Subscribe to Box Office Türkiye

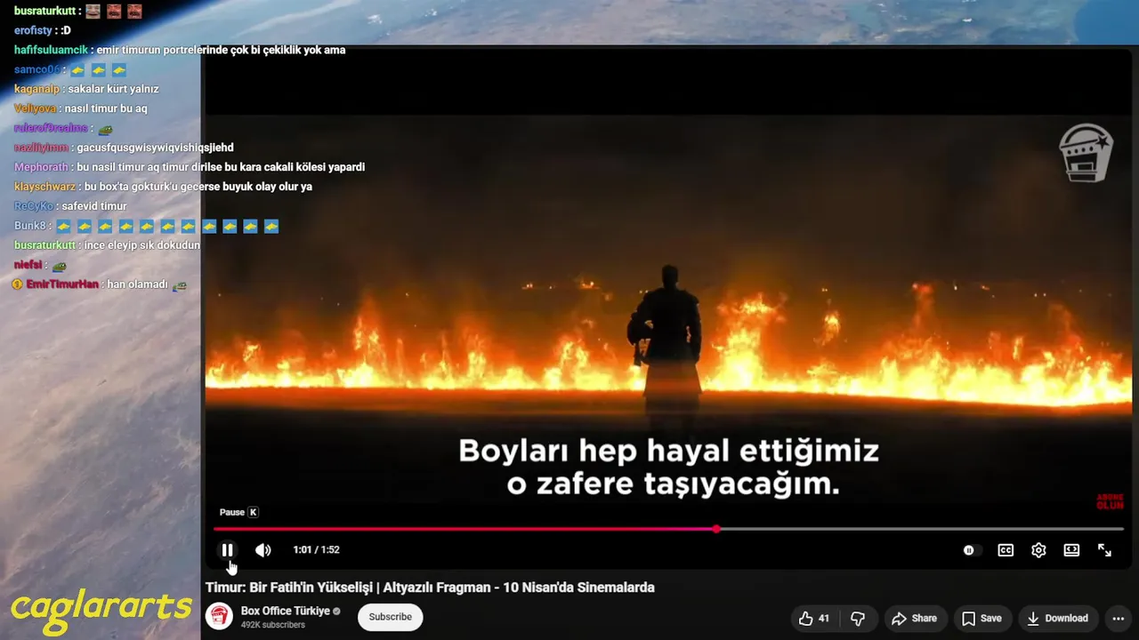(x=391, y=617)
